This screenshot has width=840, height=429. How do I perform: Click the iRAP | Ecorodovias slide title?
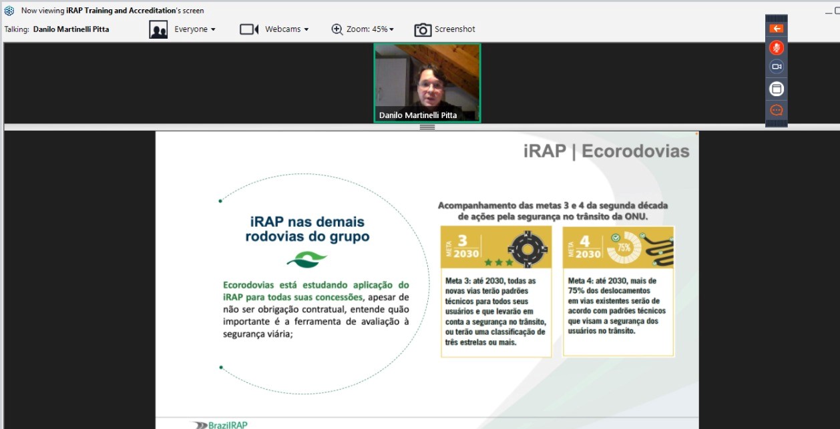pos(606,151)
